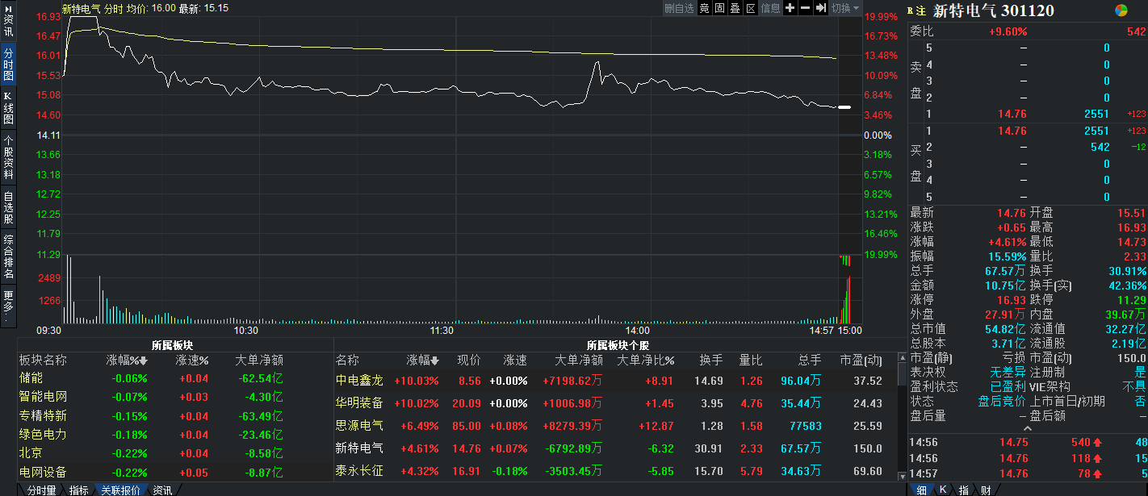The width and height of the screenshot is (1148, 496).
Task: Click the 10:30 time axis label
Action: pyautogui.click(x=245, y=331)
